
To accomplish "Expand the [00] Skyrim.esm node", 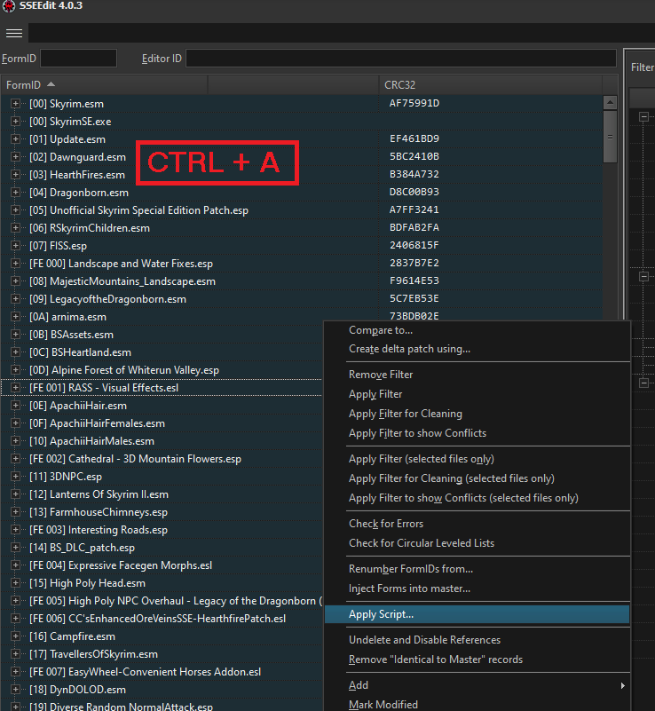I will tap(15, 104).
